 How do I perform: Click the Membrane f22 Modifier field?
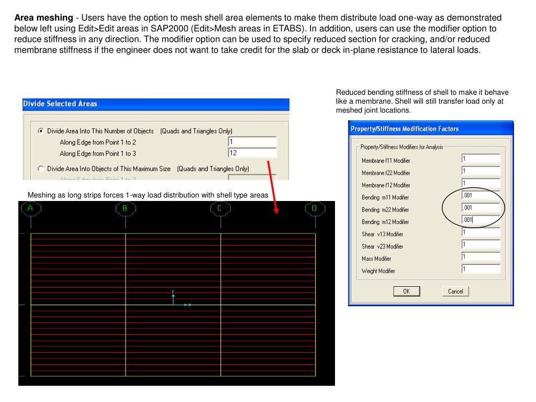[481, 171]
